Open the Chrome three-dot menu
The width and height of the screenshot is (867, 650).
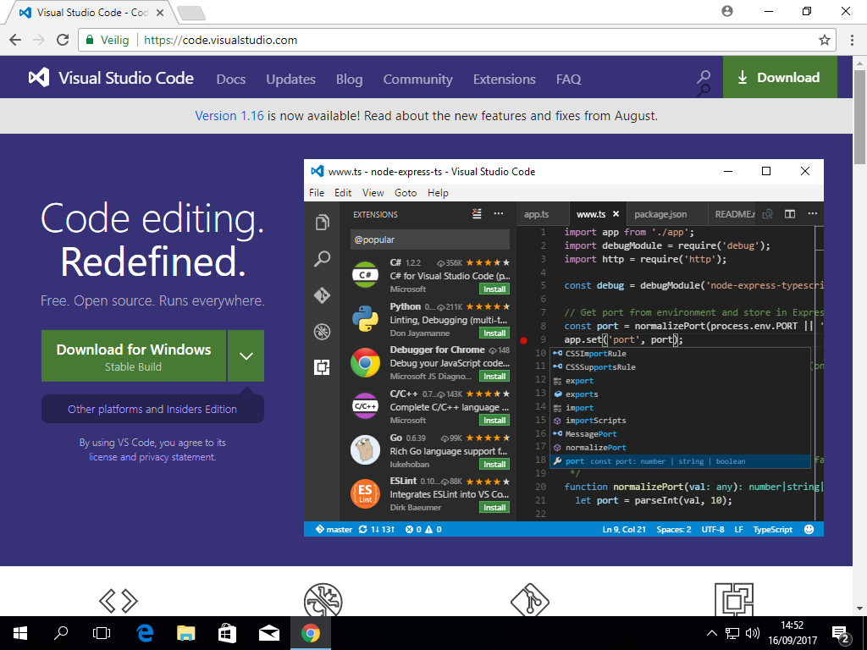tap(852, 40)
